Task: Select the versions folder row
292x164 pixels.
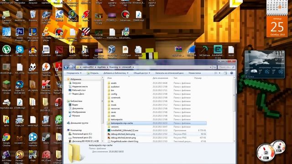Action: point(156,127)
